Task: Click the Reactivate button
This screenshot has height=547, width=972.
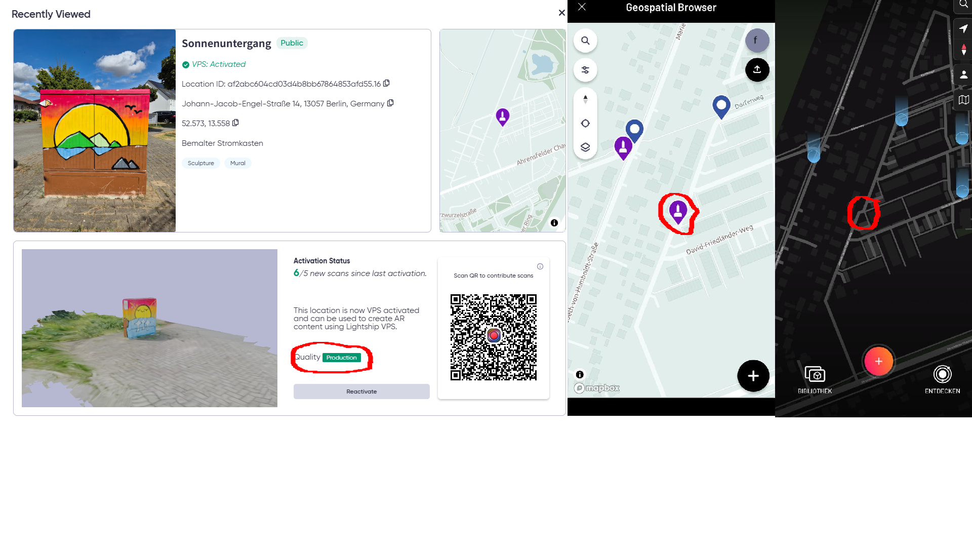Action: pyautogui.click(x=361, y=392)
